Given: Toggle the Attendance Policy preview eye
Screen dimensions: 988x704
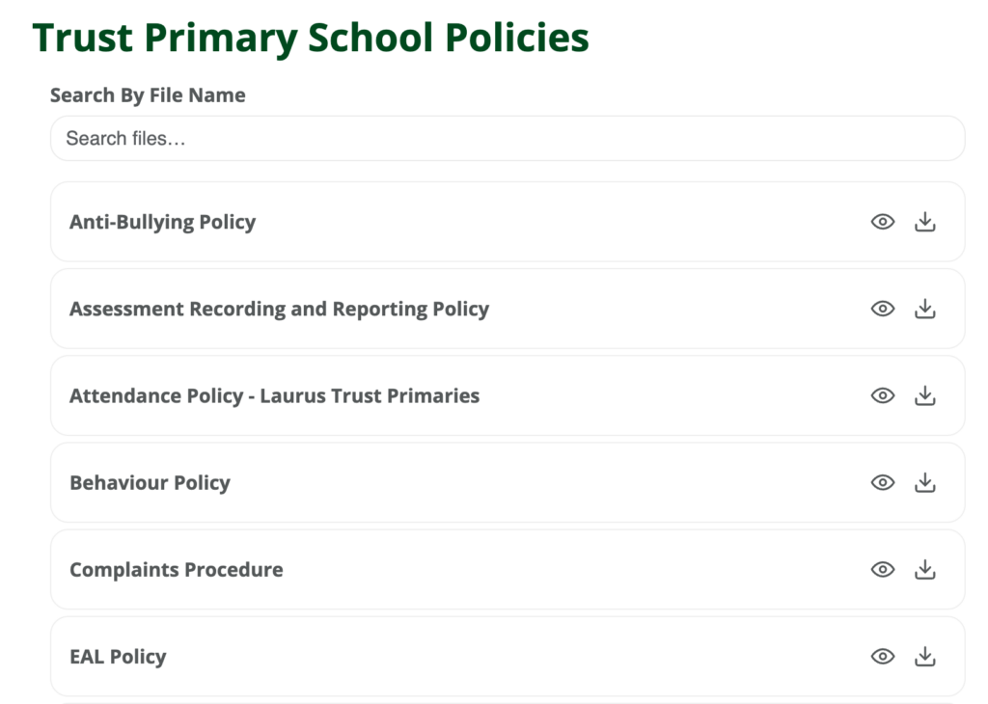Looking at the screenshot, I should click(x=884, y=395).
